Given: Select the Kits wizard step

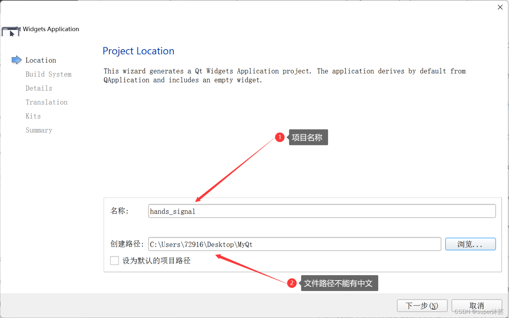Looking at the screenshot, I should pos(33,116).
